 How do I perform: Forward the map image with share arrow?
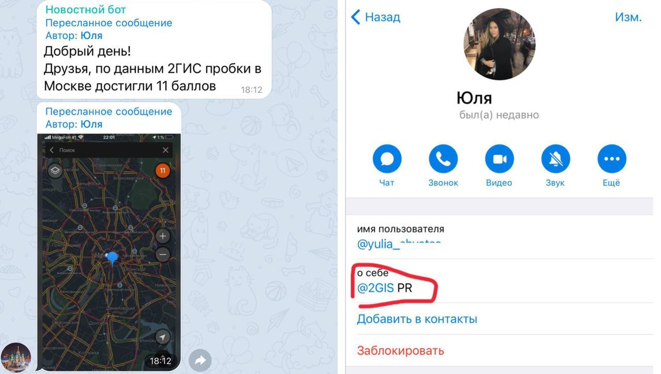click(200, 360)
